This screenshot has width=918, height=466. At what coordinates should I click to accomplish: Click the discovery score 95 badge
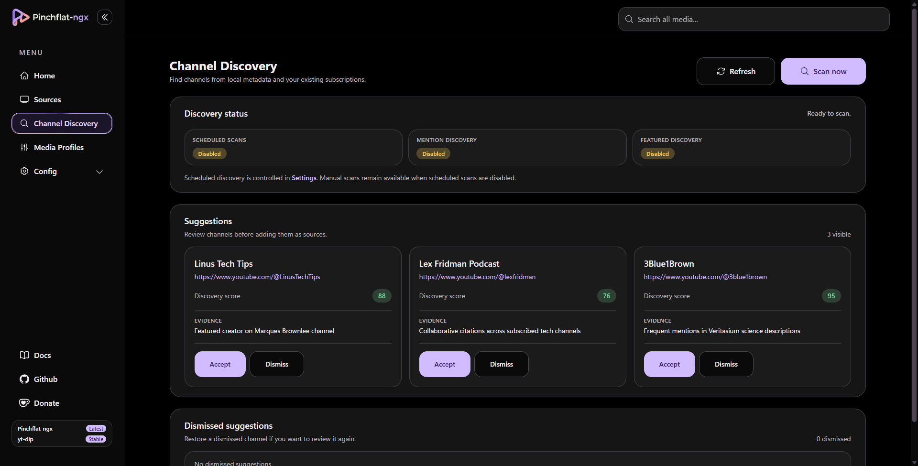(x=831, y=296)
